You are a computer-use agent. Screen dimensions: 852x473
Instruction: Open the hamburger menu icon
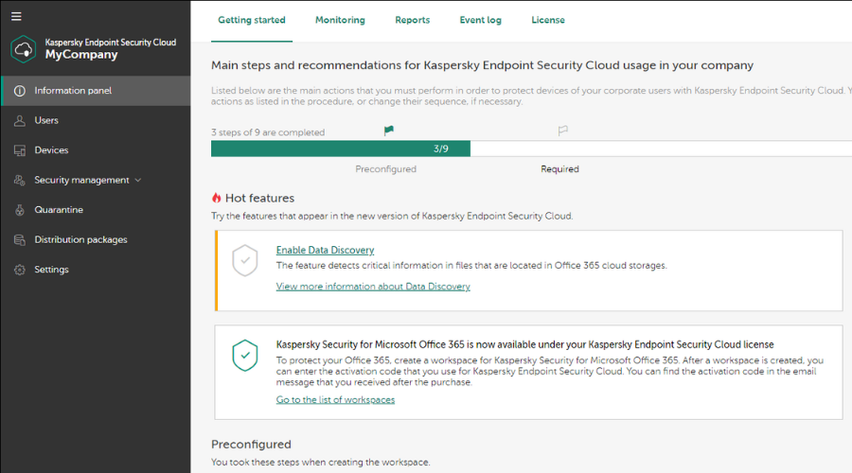click(16, 16)
